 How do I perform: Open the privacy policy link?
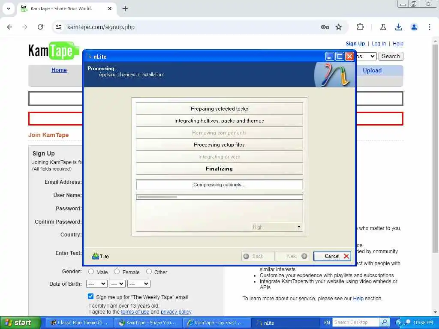click(x=176, y=312)
